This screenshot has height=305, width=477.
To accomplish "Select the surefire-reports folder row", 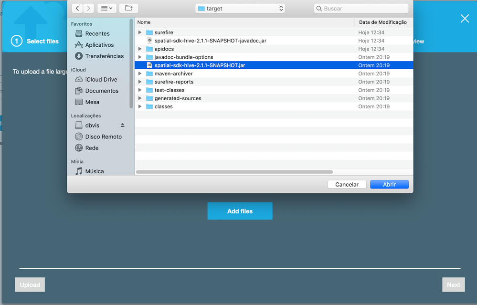I will click(x=274, y=82).
